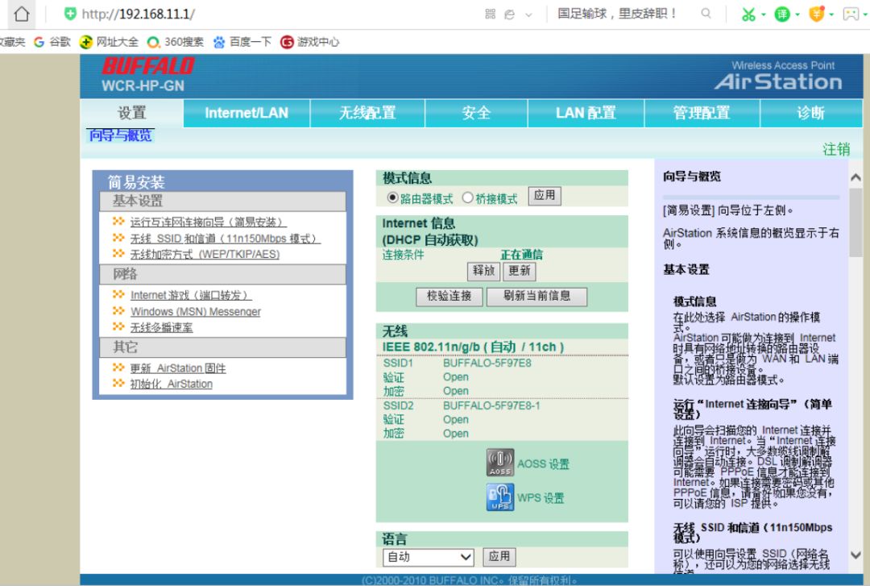
Task: Open the game controller extension icon
Action: point(850,14)
